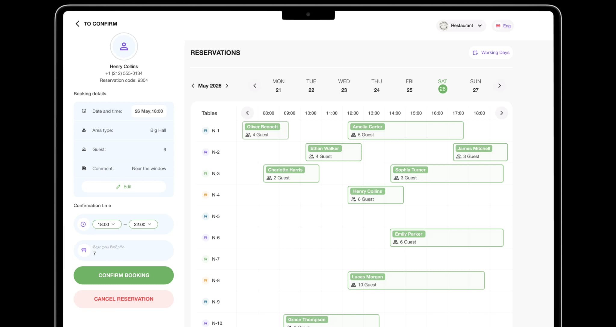
Task: Click the Henry Collins profile avatar
Action: pyautogui.click(x=124, y=47)
